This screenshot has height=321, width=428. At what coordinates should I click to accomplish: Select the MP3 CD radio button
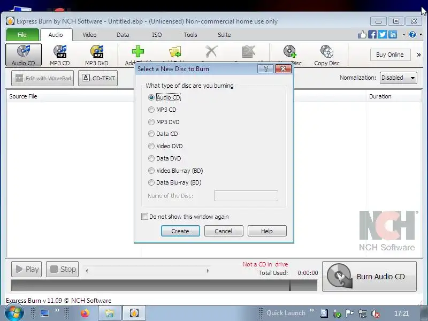coord(151,110)
